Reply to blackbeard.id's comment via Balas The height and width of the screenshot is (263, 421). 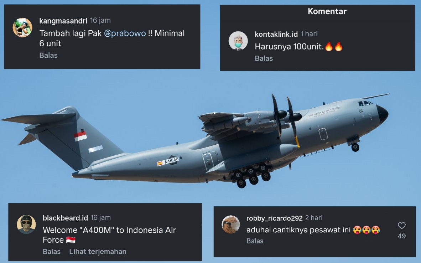[x=52, y=252]
